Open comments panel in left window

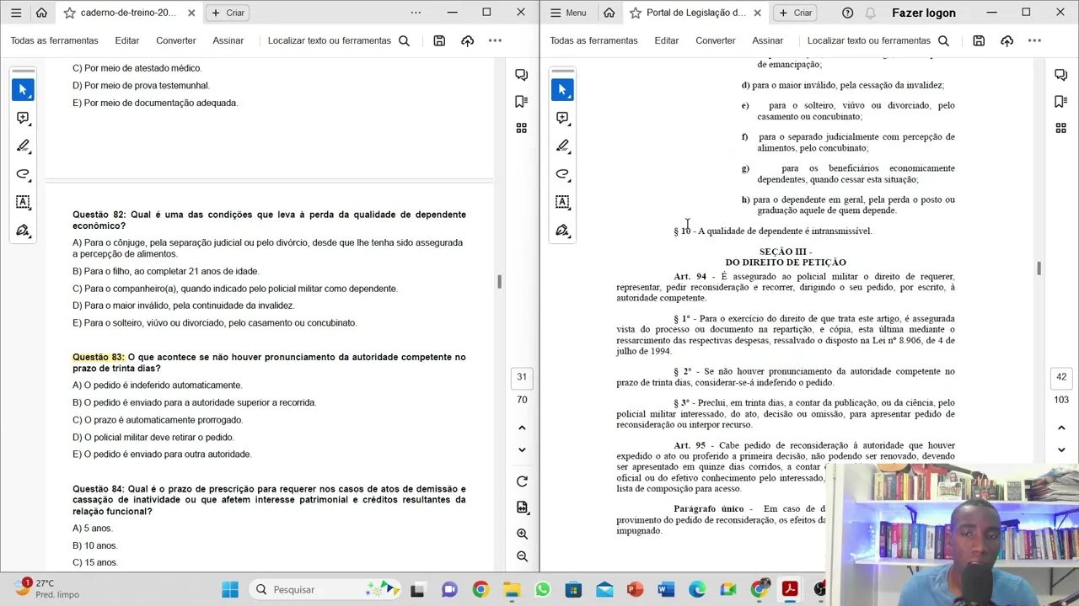click(522, 75)
